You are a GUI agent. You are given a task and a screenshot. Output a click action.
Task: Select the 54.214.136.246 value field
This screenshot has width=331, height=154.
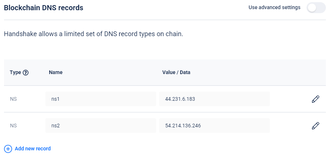pos(214,126)
